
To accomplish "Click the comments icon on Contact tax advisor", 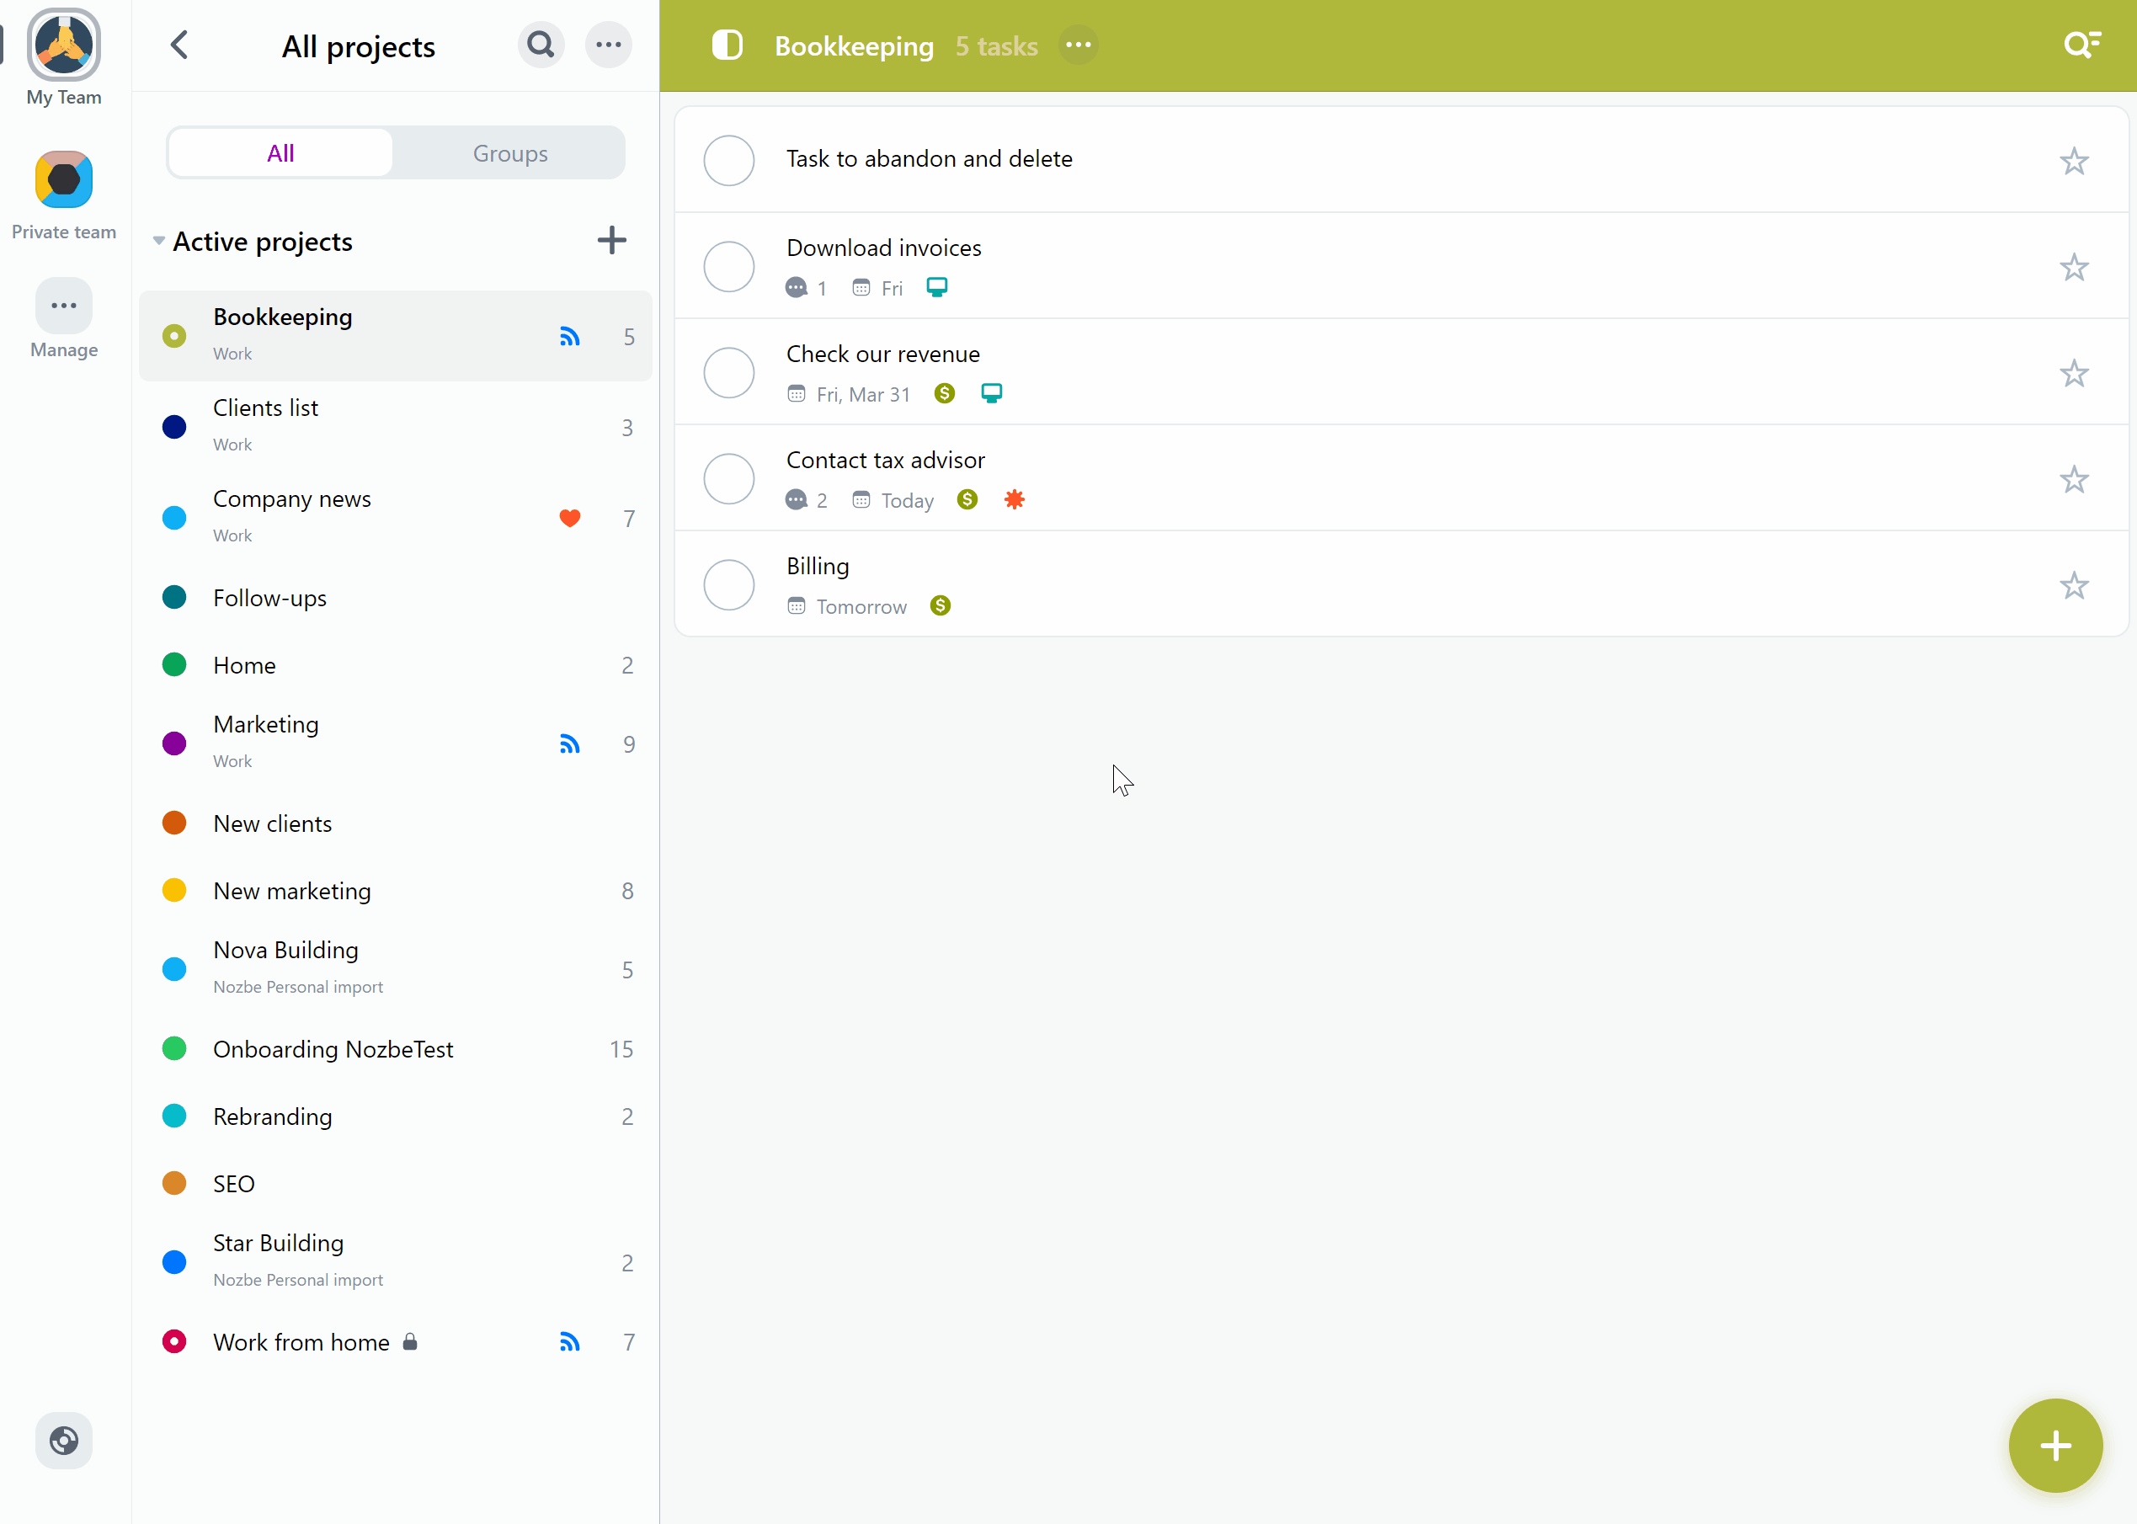I will [797, 499].
